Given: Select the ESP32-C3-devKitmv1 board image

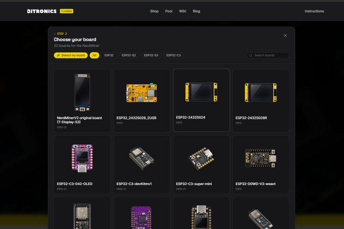Looking at the screenshot, I should (x=142, y=158).
